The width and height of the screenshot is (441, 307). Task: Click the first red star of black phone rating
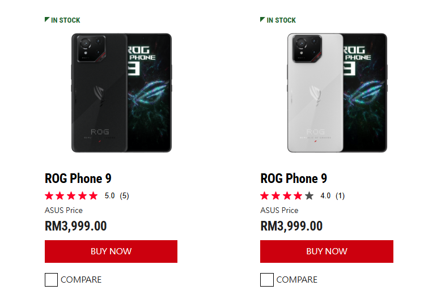tap(49, 196)
